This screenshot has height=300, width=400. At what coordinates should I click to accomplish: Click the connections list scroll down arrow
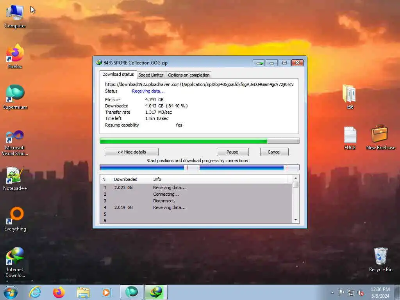[x=296, y=220]
